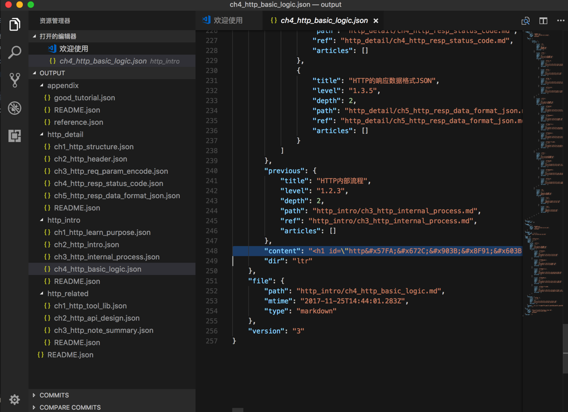Click the Manage gear icon

[14, 399]
